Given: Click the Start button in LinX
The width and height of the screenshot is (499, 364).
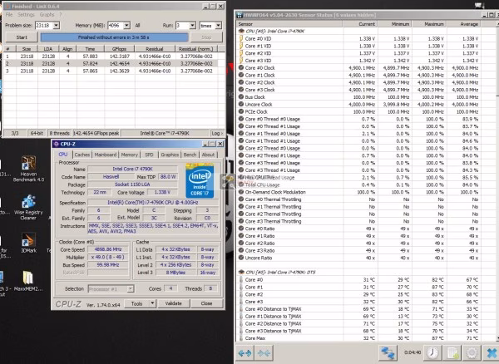Looking at the screenshot, I should [22, 37].
